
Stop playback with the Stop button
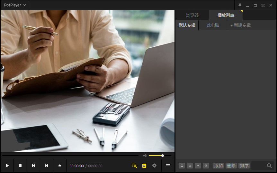(x=20, y=166)
